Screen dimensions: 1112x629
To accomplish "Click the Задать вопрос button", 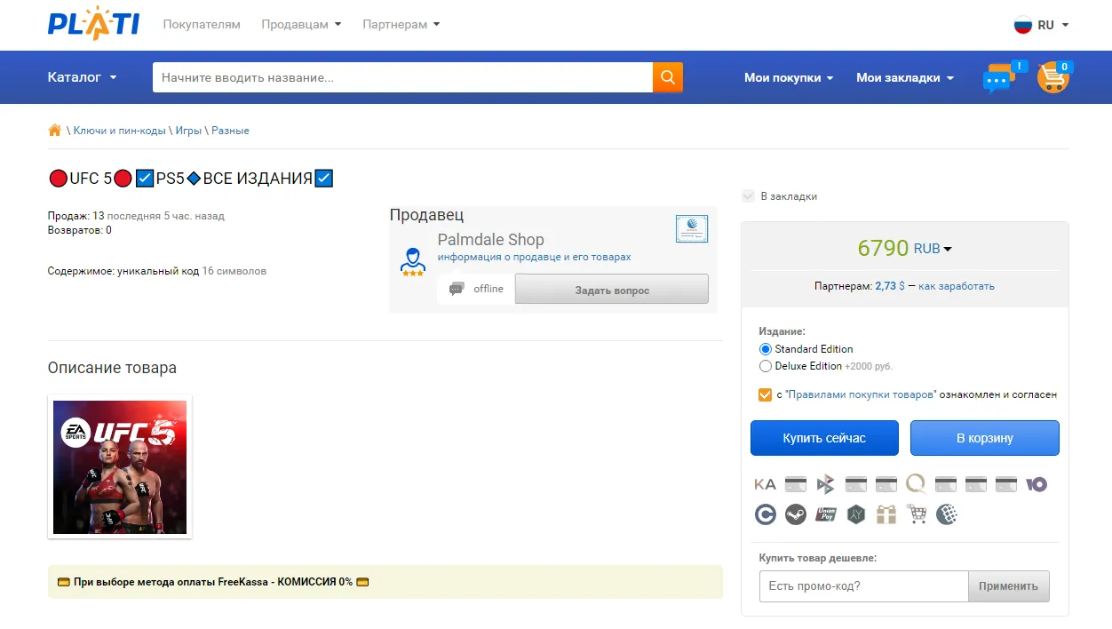I will pos(612,290).
